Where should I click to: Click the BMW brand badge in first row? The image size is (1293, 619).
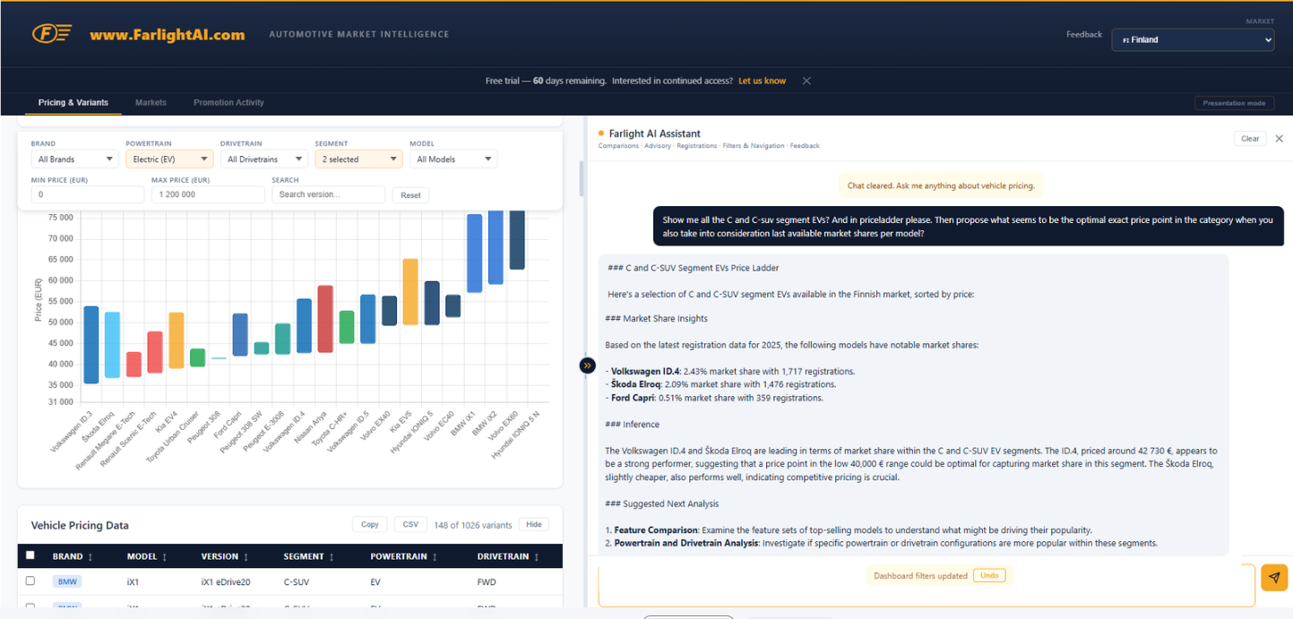(67, 581)
